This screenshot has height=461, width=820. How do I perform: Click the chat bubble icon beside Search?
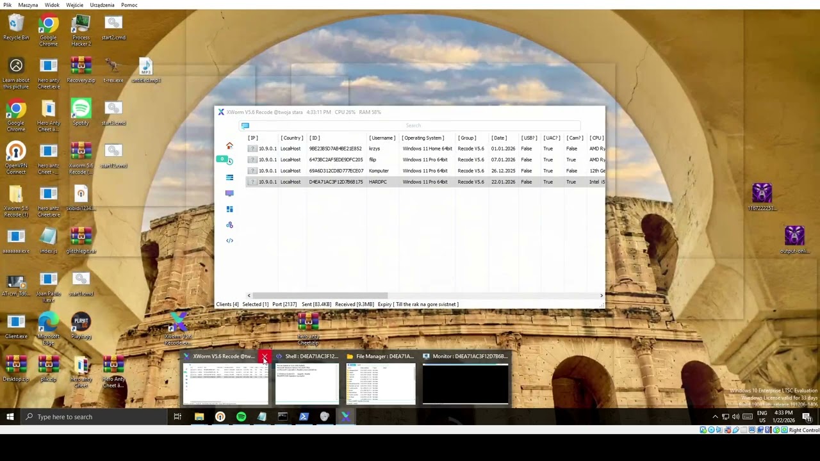click(x=245, y=125)
